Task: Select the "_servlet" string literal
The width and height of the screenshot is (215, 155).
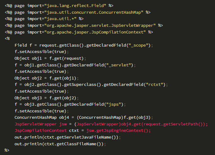Action: (119, 65)
